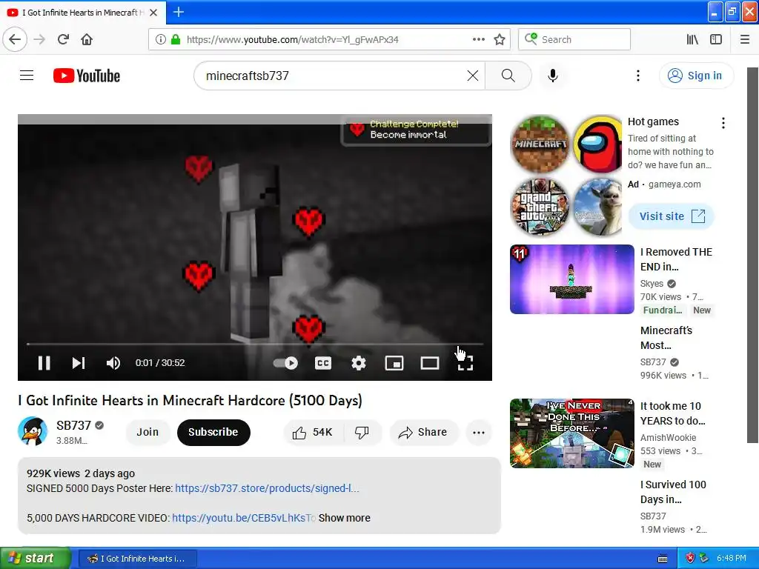Screen dimensions: 759x569
Task: Open I Removed THE END thumbnail
Action: coord(571,279)
